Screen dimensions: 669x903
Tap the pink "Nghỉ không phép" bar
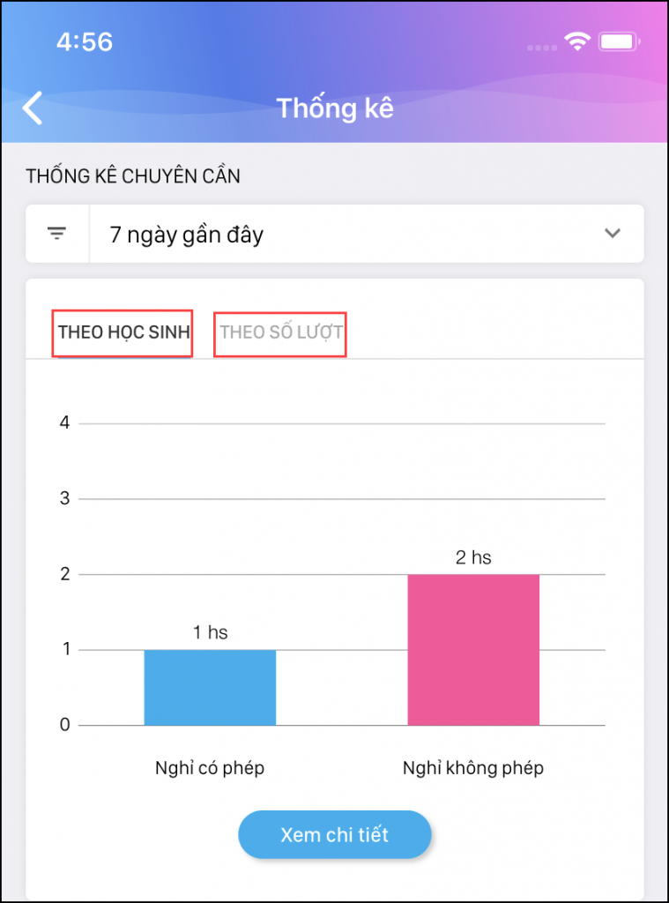coord(473,650)
